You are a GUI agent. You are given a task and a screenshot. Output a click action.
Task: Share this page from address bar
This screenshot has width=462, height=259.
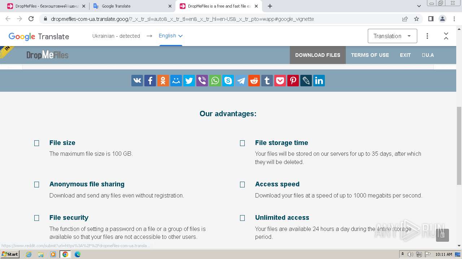pyautogui.click(x=405, y=19)
